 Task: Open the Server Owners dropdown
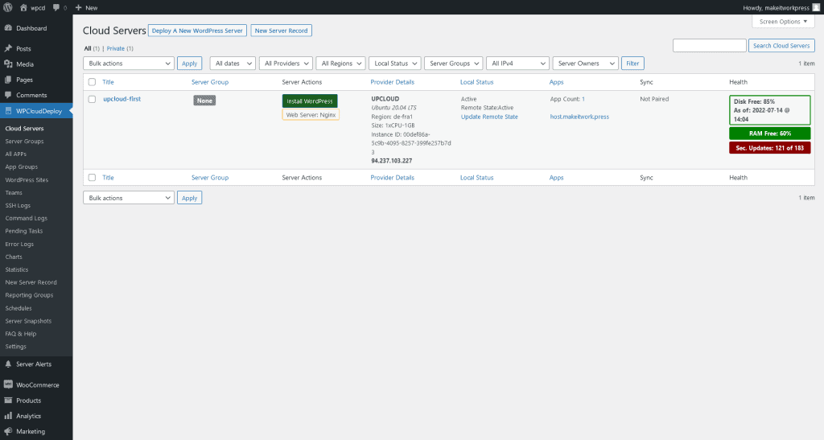click(585, 64)
